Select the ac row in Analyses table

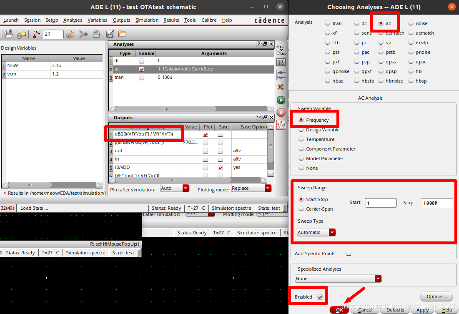click(x=191, y=69)
